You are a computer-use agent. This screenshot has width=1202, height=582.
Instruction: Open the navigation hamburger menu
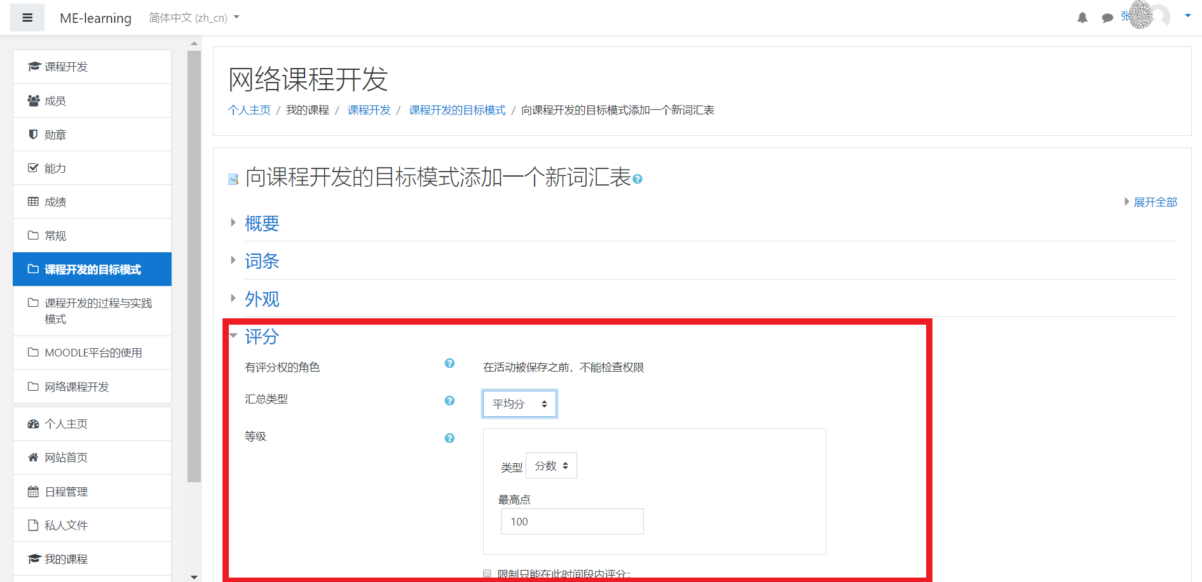click(x=27, y=17)
